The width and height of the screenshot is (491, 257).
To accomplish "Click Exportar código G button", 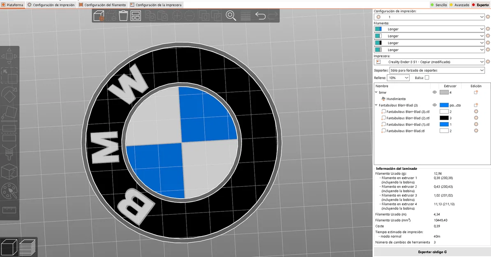I will (x=432, y=252).
